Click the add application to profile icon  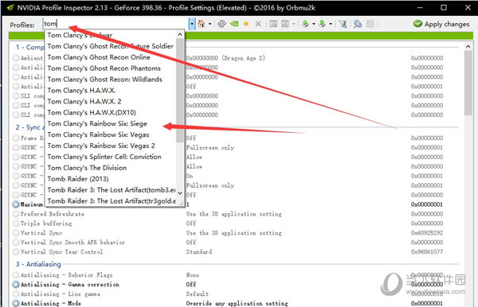pos(273,24)
